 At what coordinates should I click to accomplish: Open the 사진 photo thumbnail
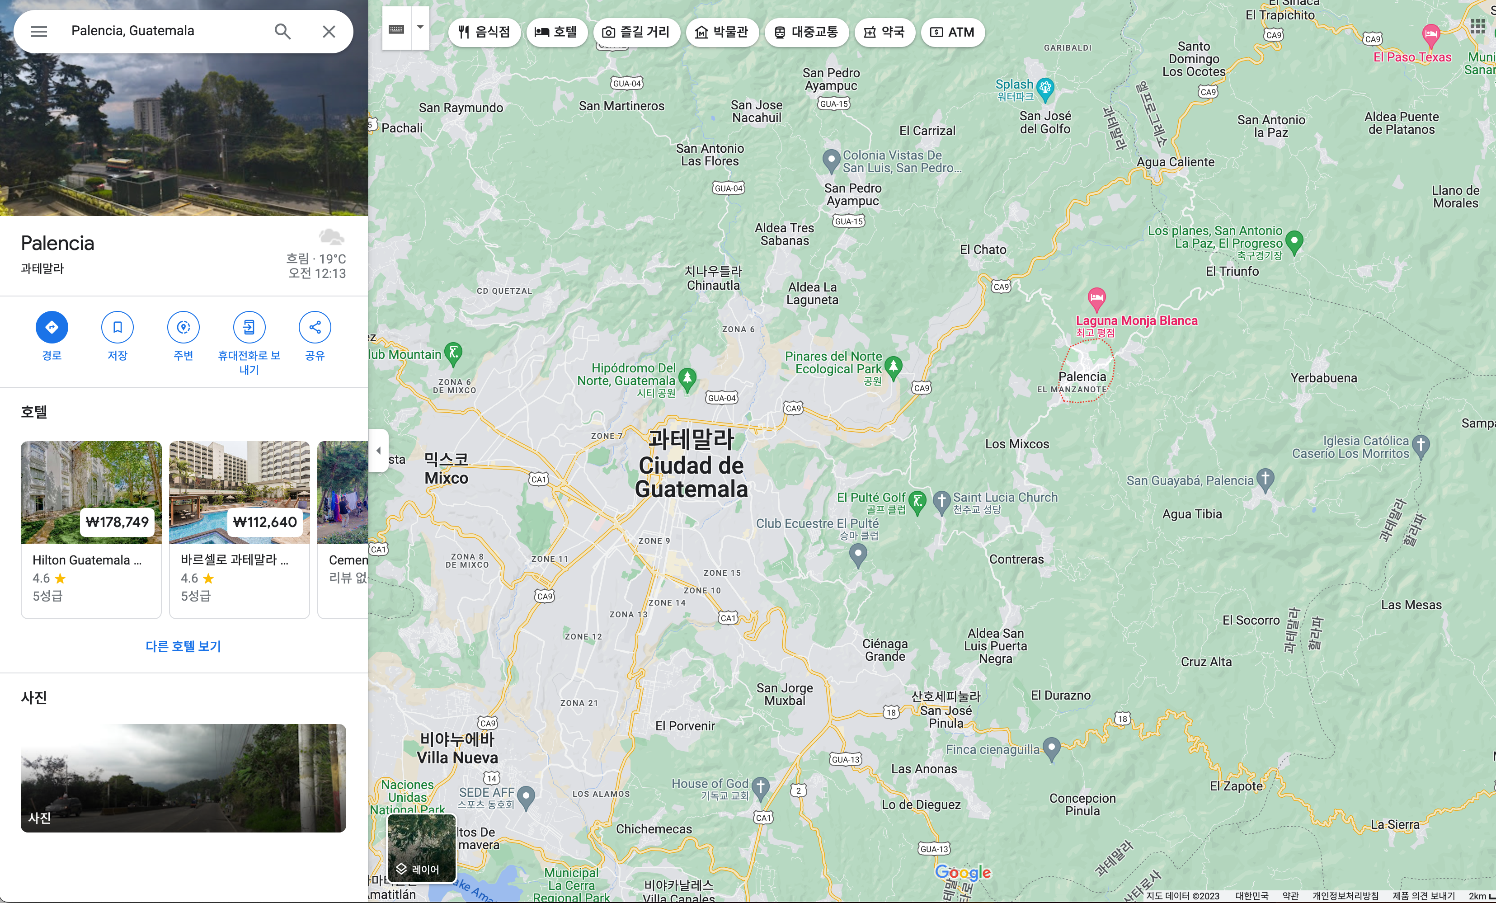click(x=183, y=778)
